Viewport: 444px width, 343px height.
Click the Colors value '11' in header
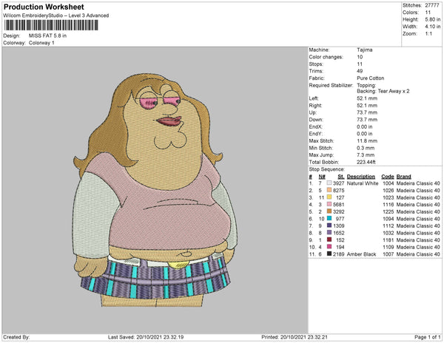tap(428, 13)
